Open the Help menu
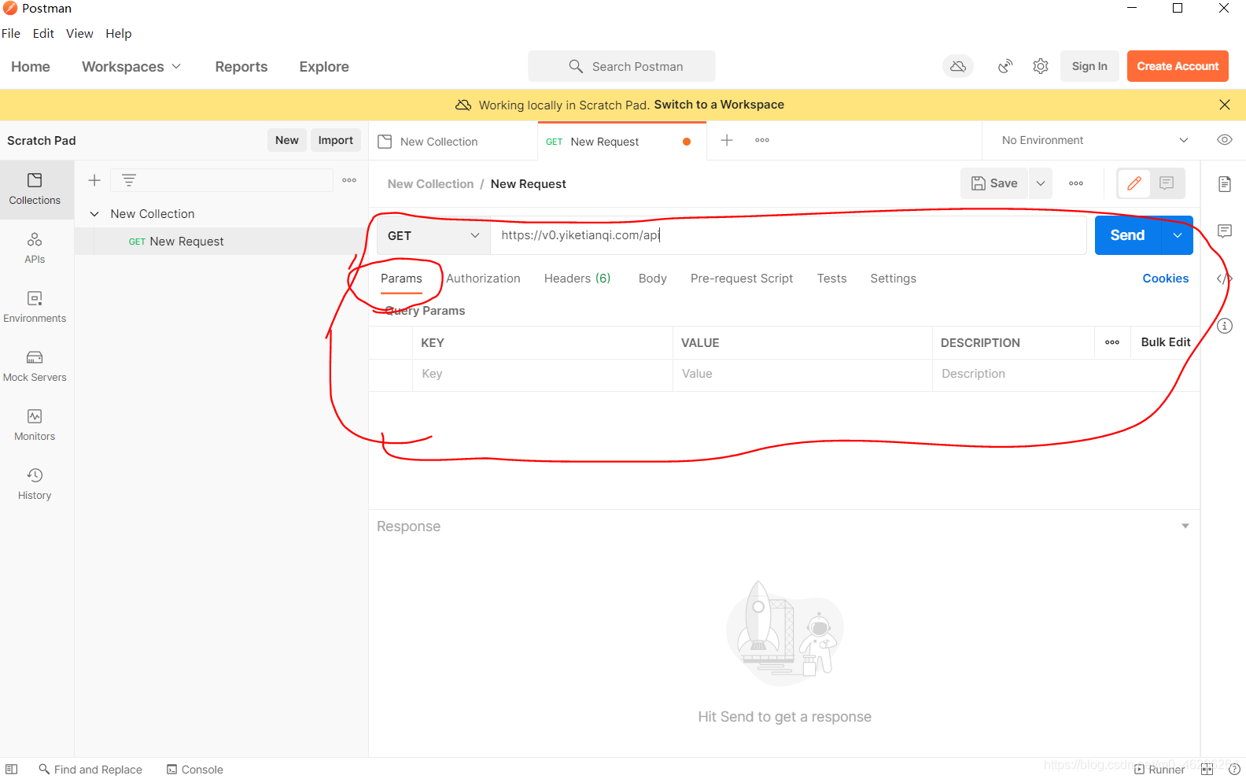 tap(119, 33)
